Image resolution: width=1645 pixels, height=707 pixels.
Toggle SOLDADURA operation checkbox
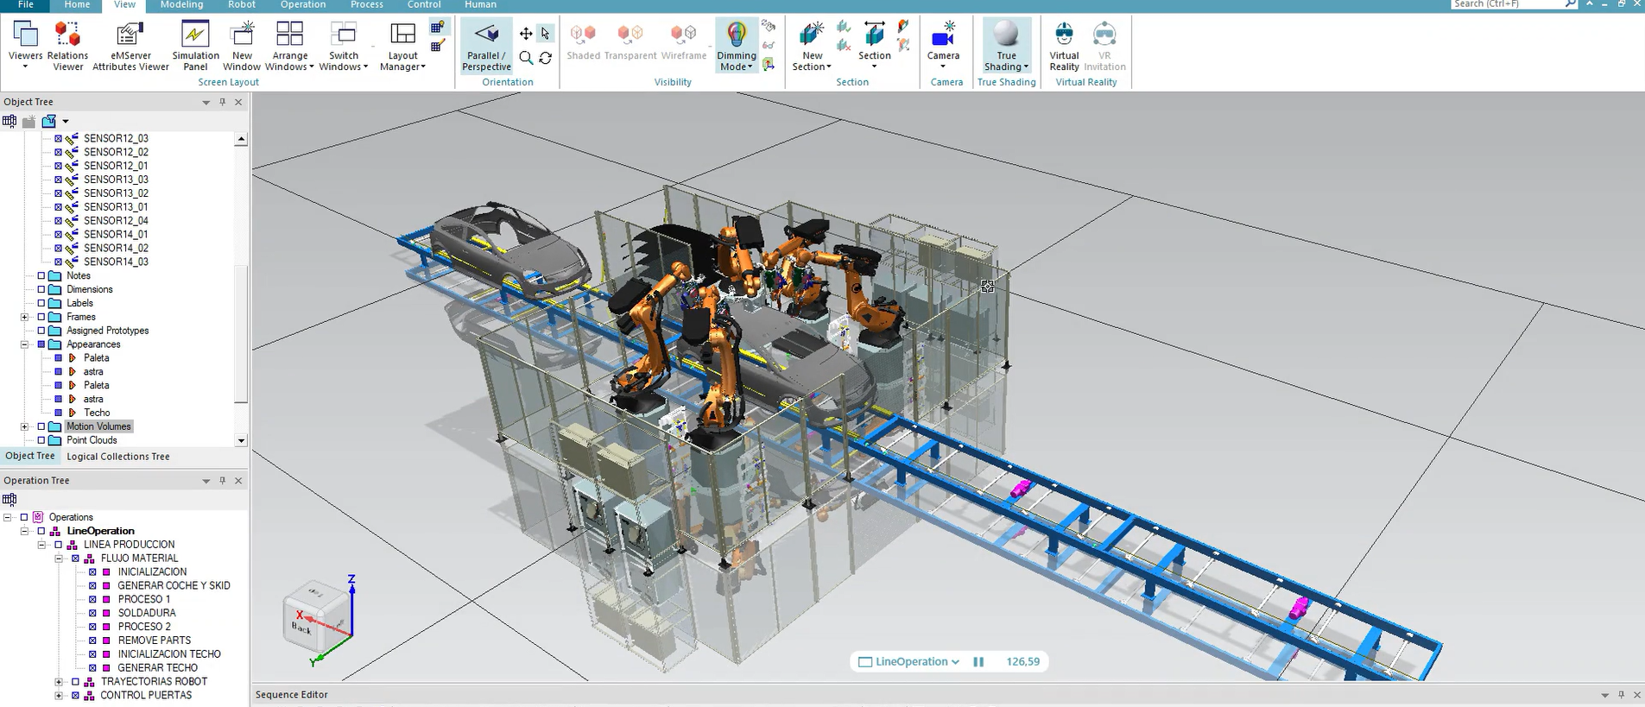point(92,613)
